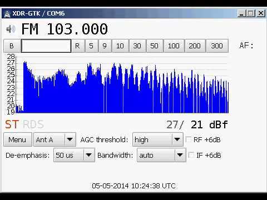The width and height of the screenshot is (267, 200).
Task: Toggle the ST stereo indicator
Action: pos(12,124)
